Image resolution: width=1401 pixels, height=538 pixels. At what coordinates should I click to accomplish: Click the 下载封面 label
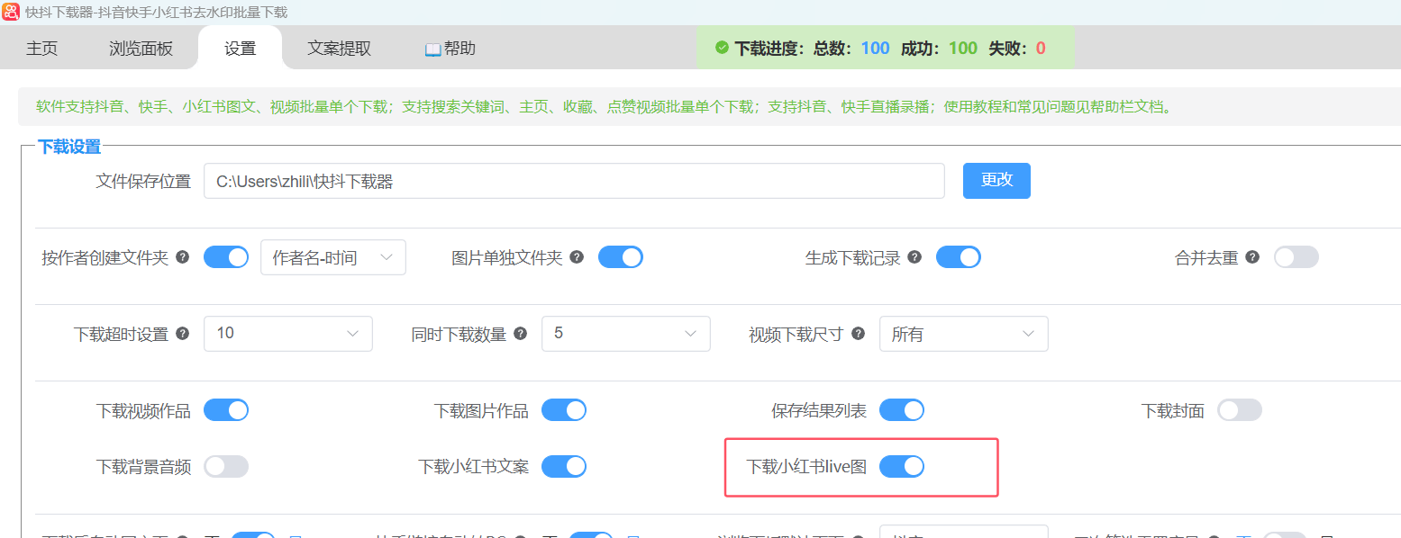coord(1173,411)
